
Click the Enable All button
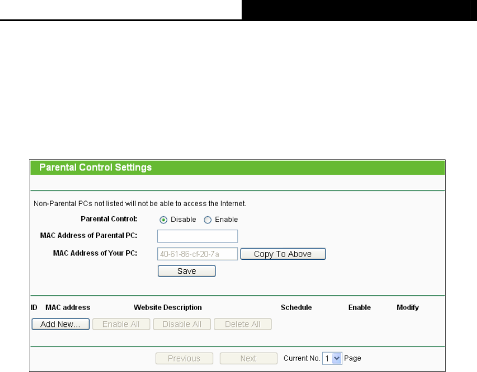[121, 324]
